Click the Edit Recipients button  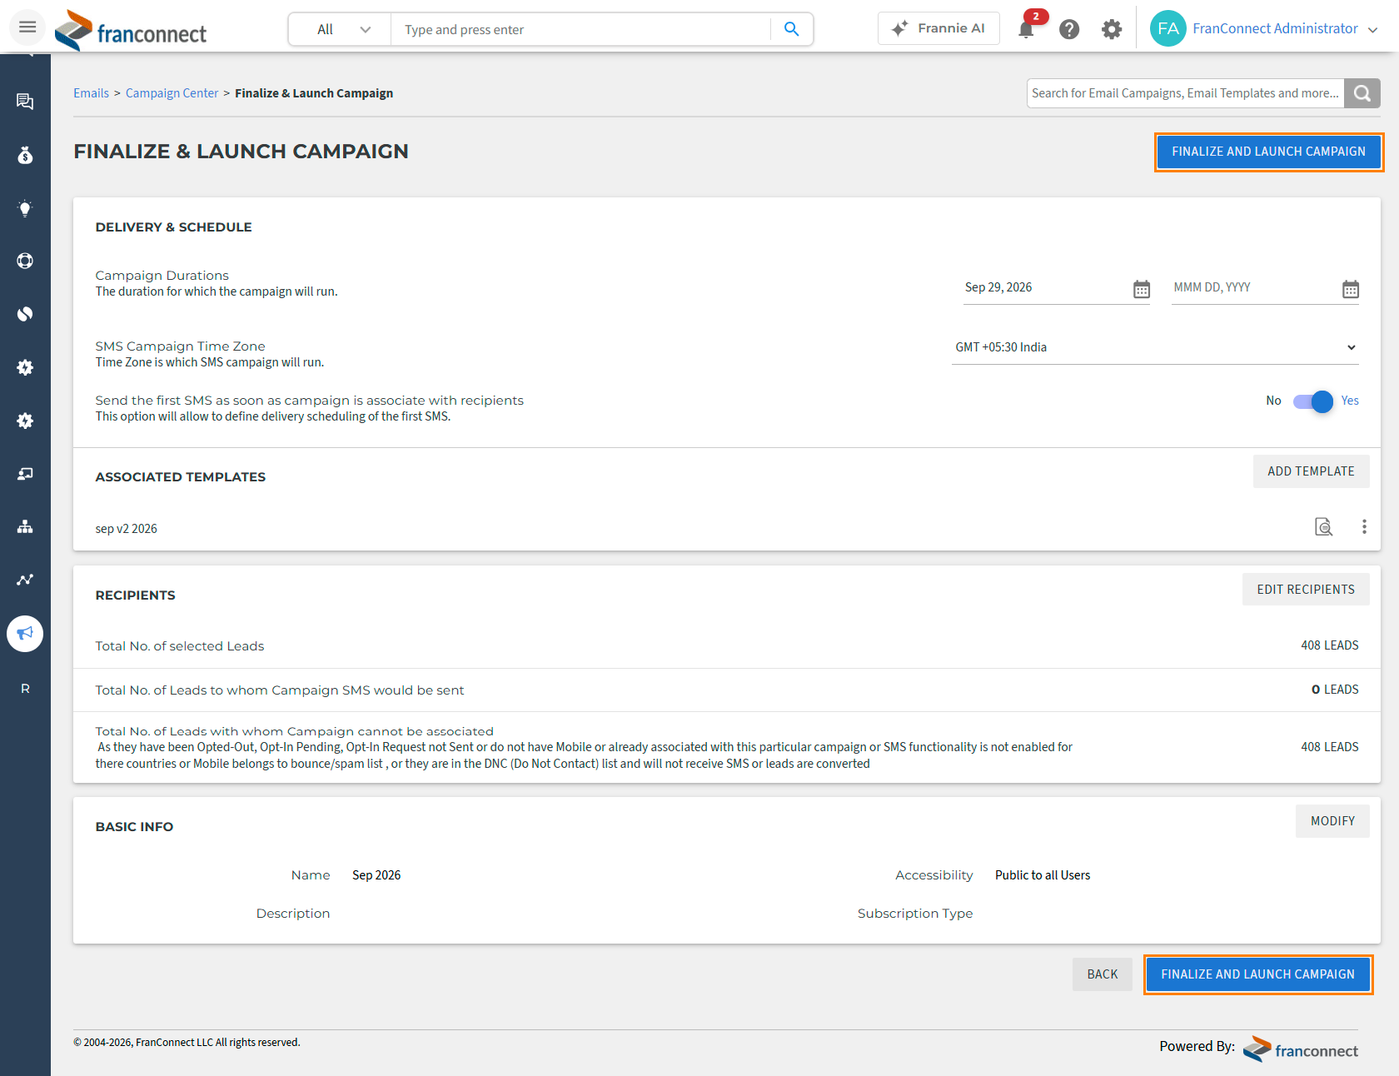click(1306, 590)
